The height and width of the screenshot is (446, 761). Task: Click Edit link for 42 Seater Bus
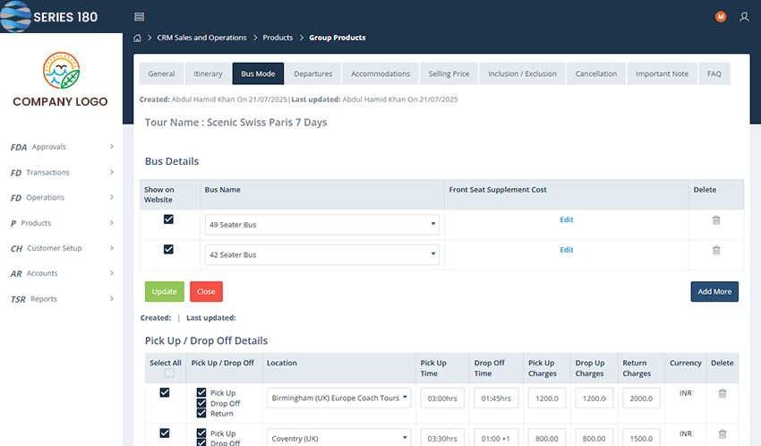567,250
